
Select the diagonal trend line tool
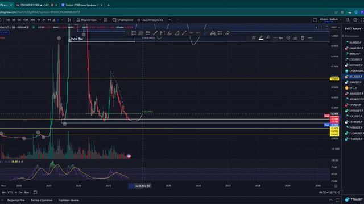[184, 33]
